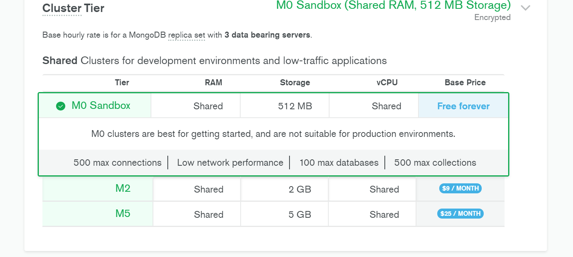
Task: Click the 512 MB storage cell
Action: point(295,106)
